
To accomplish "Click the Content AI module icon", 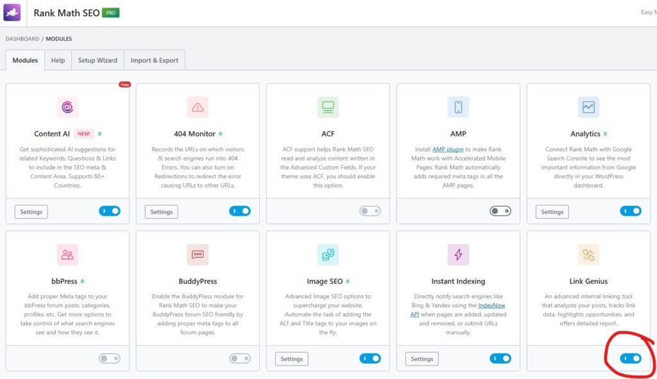I will pos(67,107).
